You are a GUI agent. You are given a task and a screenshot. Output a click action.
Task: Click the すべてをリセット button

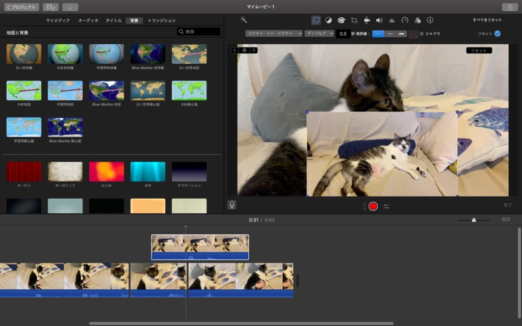click(487, 20)
